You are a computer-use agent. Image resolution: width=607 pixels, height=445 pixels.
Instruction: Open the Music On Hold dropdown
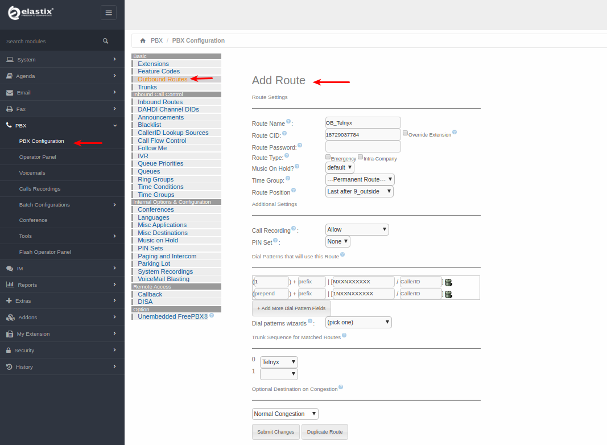[x=340, y=168]
